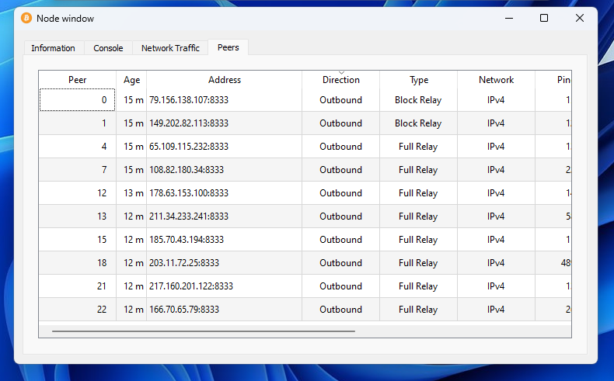Screen dimensions: 614x381
Task: Sort by the Direction column header
Action: pyautogui.click(x=340, y=80)
